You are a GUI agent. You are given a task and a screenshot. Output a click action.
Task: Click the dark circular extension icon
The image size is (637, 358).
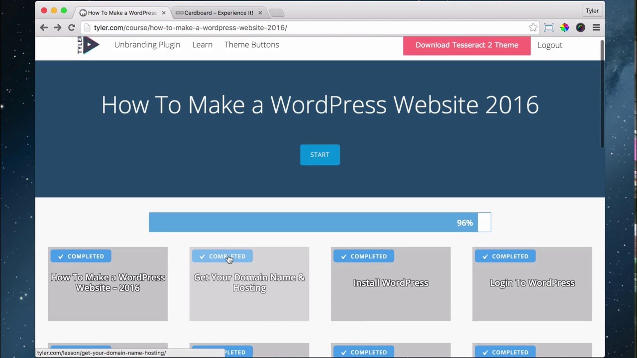click(580, 28)
